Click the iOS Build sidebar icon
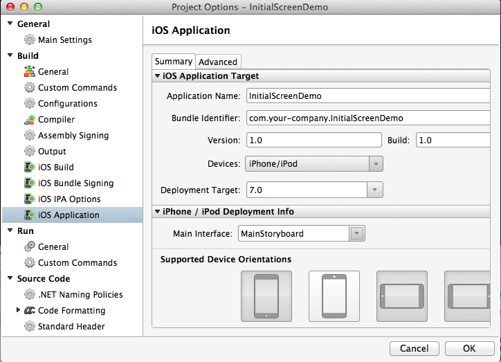Viewport: 501px width, 362px height. 30,168
